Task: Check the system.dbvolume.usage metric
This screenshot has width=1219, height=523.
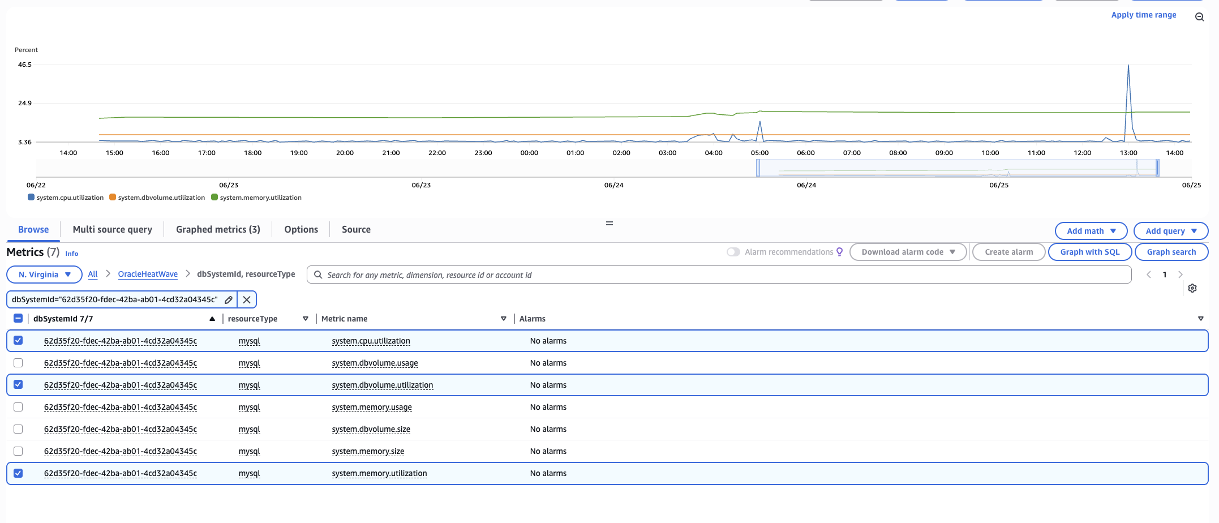Action: point(18,363)
